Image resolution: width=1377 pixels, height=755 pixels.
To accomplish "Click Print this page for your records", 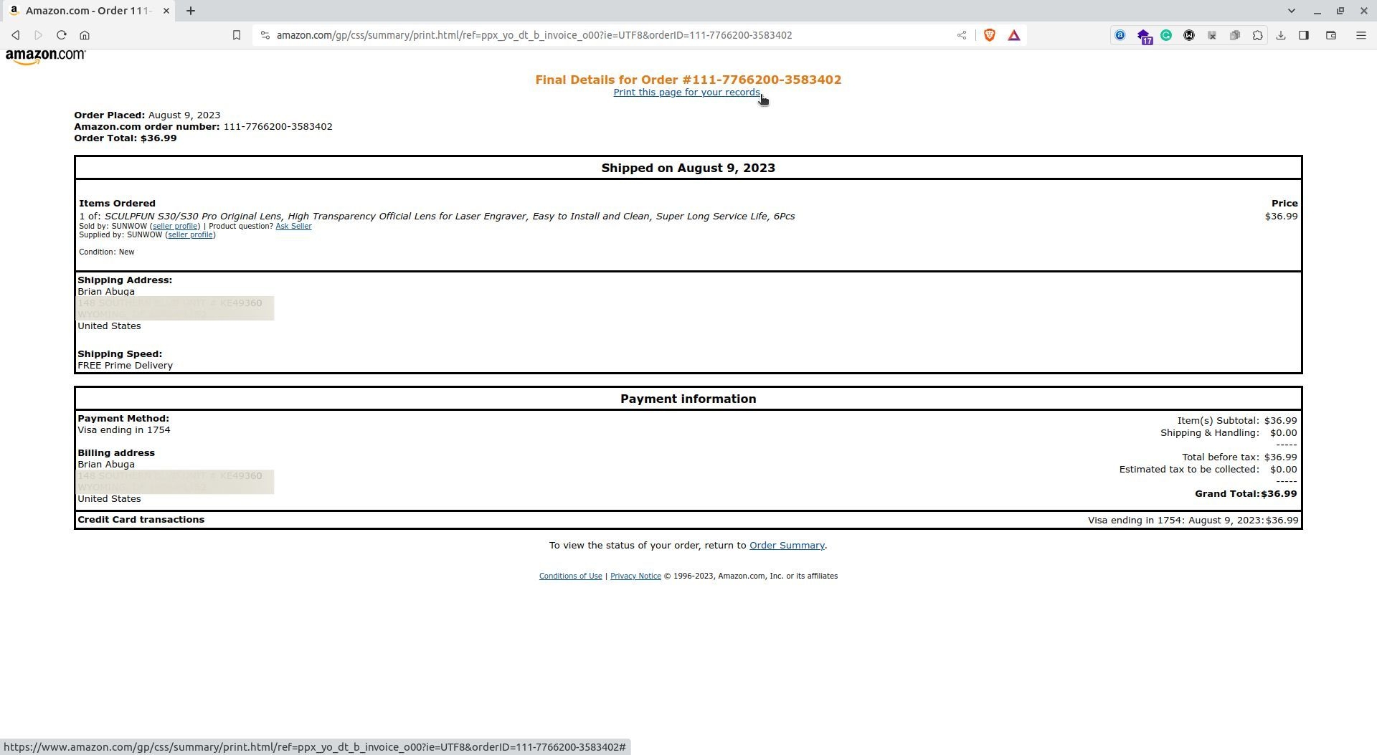I will tap(686, 92).
